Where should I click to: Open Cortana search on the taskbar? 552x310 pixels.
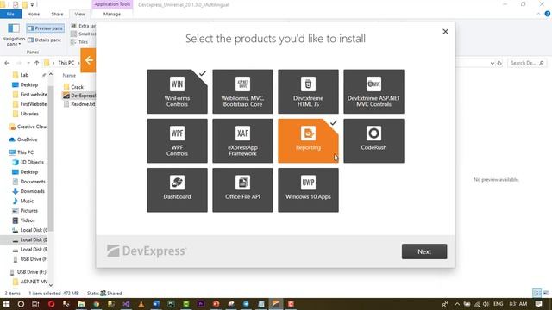click(21, 304)
